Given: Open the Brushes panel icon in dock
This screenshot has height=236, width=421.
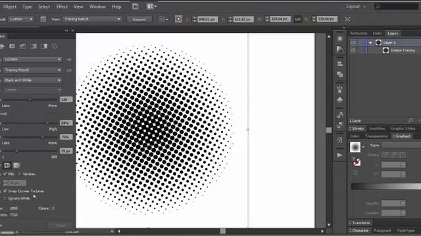Looking at the screenshot, I should [340, 89].
